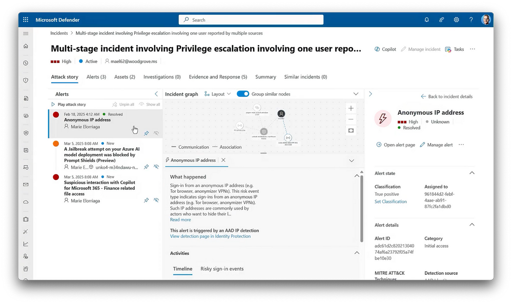Collapse the Activities section

[x=357, y=253]
